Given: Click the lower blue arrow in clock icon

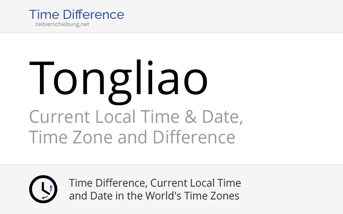Looking at the screenshot, I should pyautogui.click(x=45, y=198).
